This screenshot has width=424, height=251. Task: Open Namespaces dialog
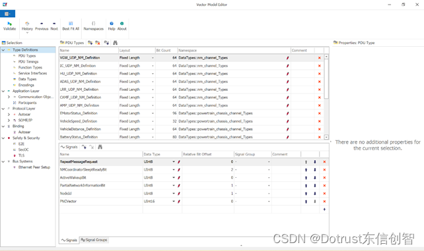click(94, 26)
